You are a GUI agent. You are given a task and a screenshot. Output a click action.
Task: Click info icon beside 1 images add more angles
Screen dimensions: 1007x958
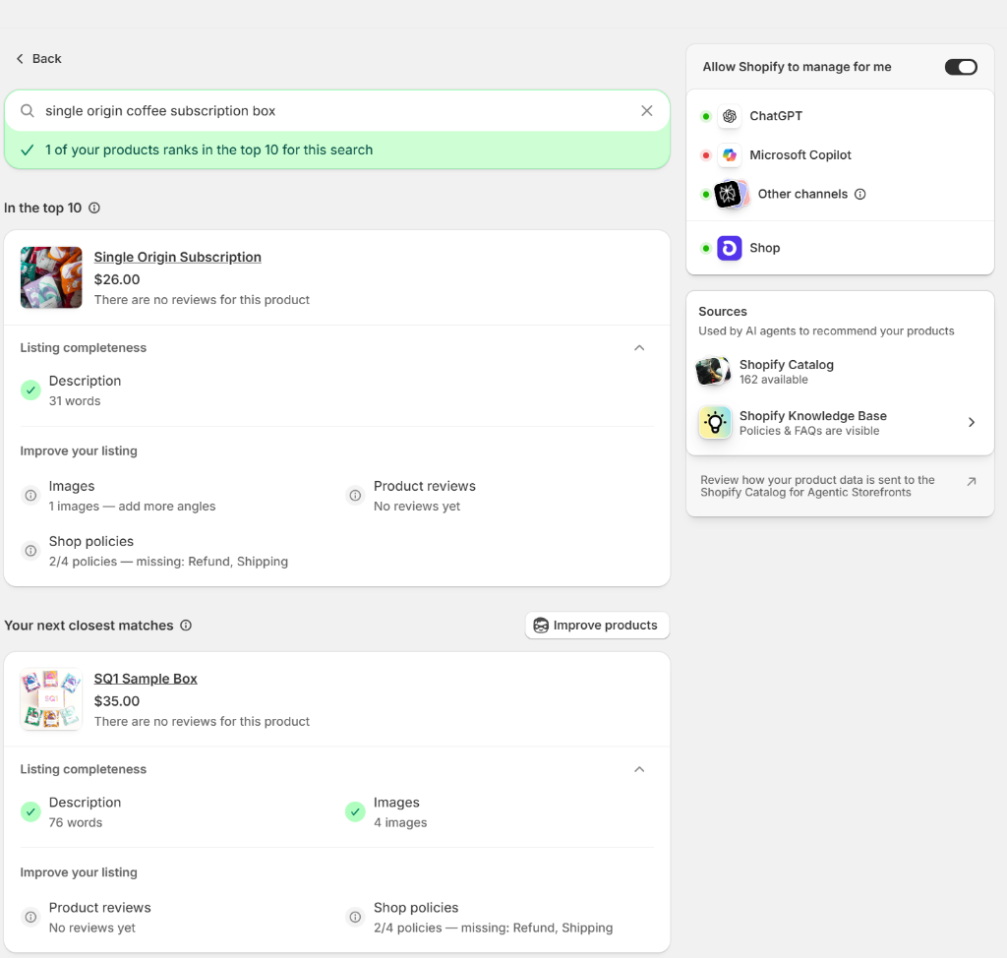coord(30,496)
